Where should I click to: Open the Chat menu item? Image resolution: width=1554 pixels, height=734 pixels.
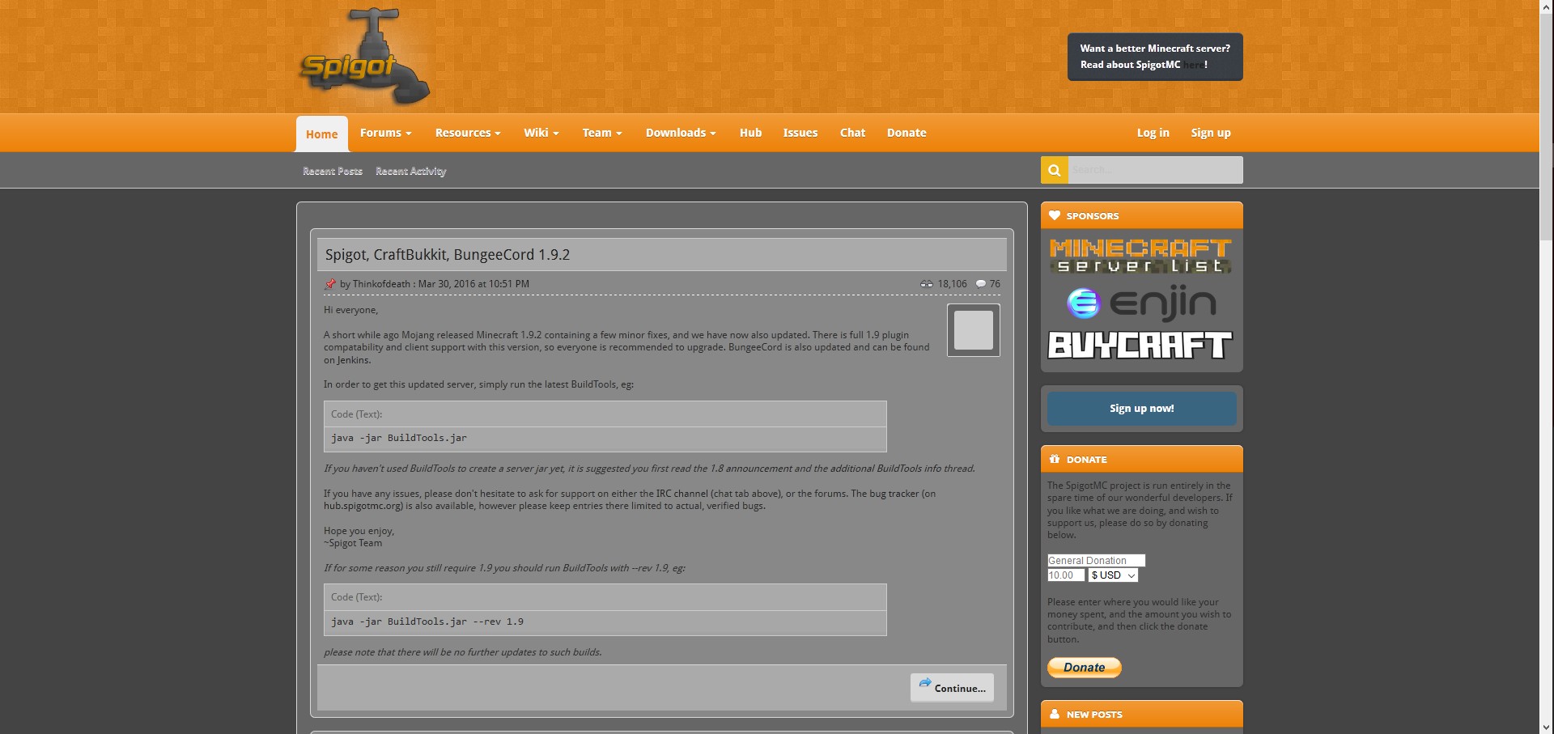[x=852, y=133]
